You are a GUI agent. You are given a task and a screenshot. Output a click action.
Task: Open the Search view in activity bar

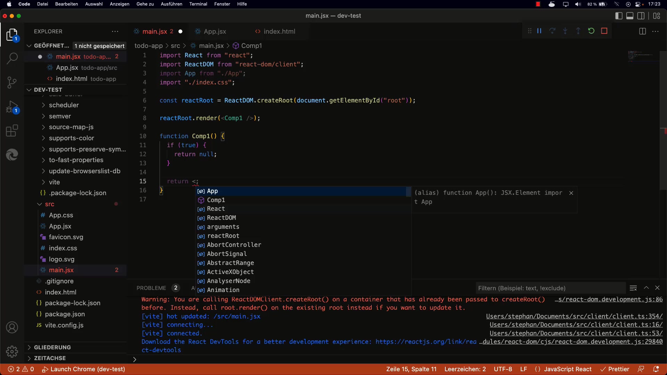(x=12, y=58)
